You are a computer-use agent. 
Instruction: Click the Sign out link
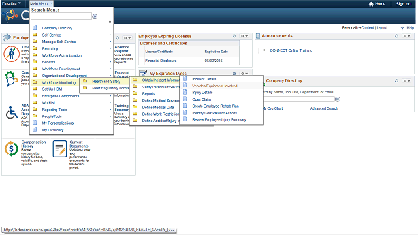[x=404, y=4]
